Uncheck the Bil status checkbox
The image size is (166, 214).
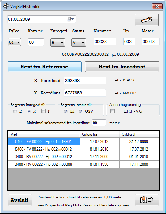66,111
